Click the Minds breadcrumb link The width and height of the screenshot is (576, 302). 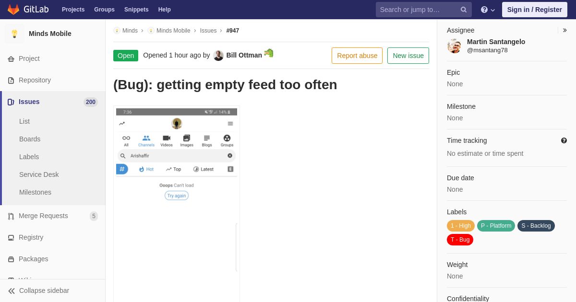(130, 31)
